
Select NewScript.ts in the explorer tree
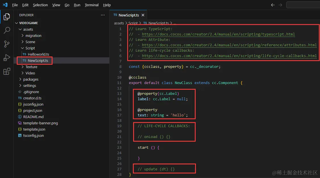click(x=62, y=61)
